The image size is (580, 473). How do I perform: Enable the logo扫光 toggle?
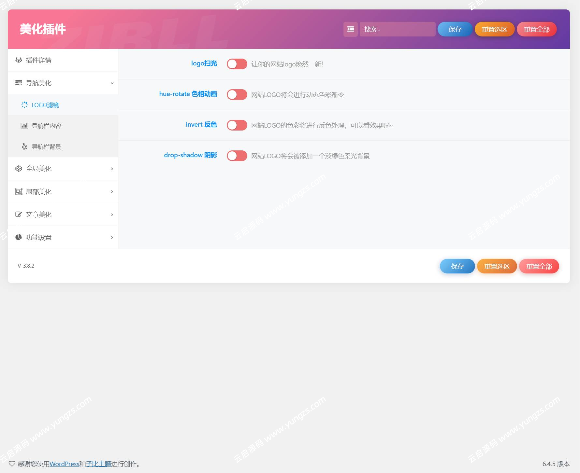tap(237, 64)
